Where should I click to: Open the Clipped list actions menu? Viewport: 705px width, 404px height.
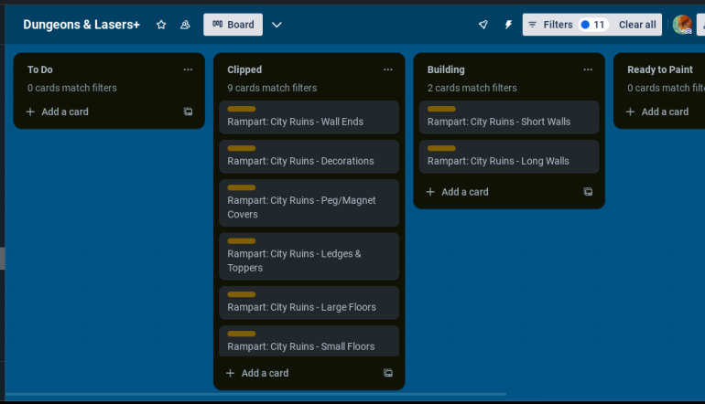387,69
